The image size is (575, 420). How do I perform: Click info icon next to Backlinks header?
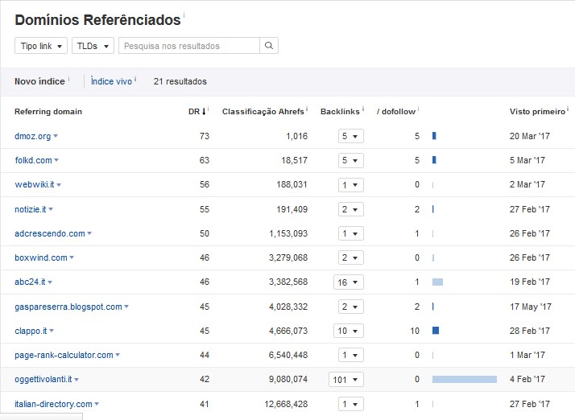[x=363, y=109]
